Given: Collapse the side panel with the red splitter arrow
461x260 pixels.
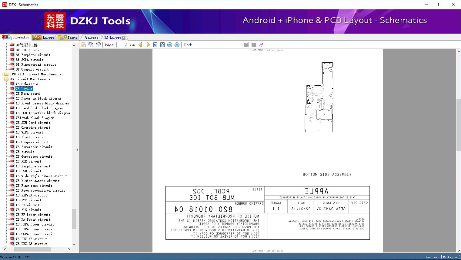Looking at the screenshot, I should 78,150.
